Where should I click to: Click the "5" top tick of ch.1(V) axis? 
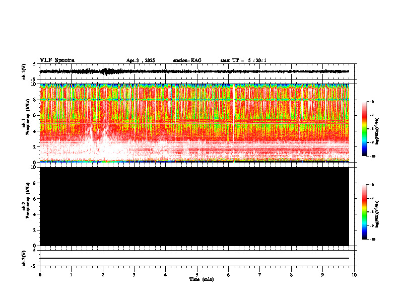(34, 64)
